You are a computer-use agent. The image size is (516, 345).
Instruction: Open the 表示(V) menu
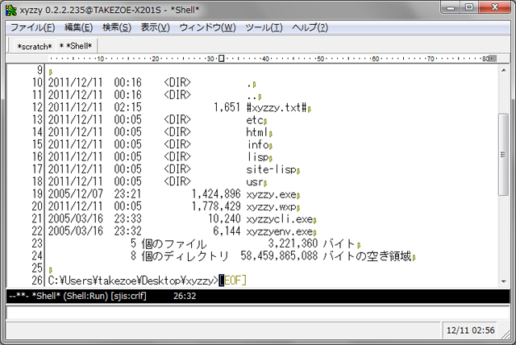pos(156,27)
